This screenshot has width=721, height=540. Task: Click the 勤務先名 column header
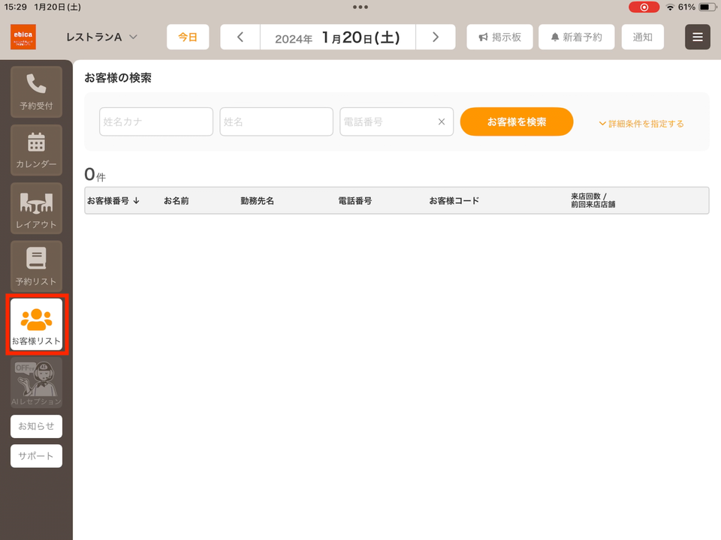click(x=257, y=201)
